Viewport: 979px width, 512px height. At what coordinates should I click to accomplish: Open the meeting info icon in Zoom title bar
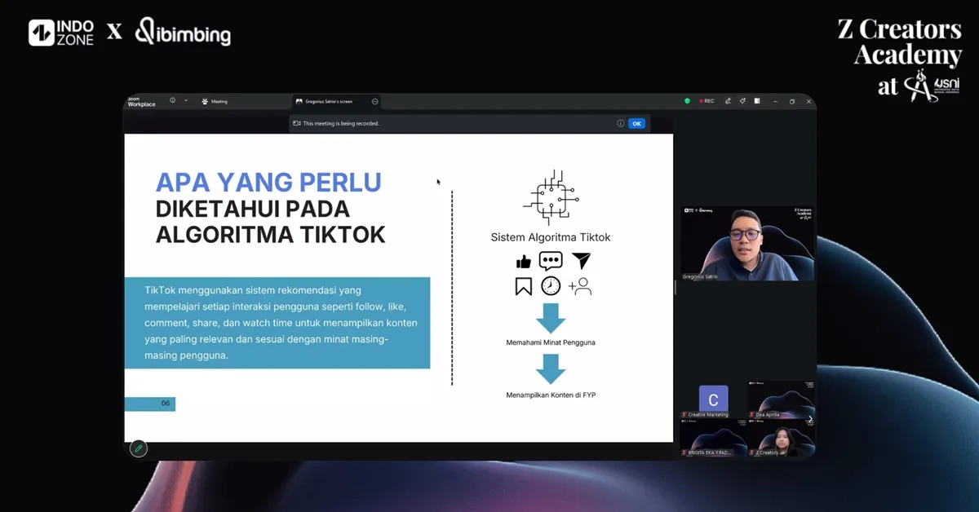172,100
